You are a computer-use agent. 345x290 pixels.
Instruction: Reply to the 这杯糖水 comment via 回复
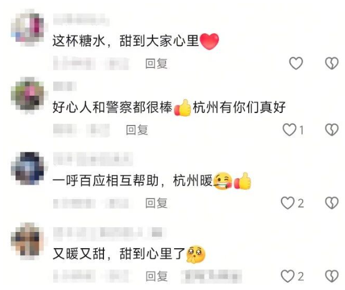click(x=156, y=63)
